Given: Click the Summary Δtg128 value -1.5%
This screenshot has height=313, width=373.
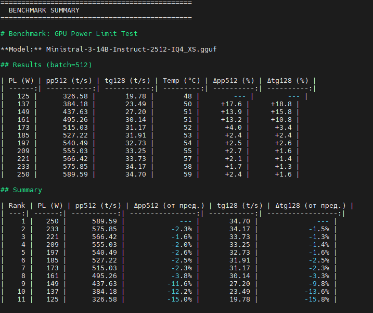Looking at the screenshot, I should (319, 229).
